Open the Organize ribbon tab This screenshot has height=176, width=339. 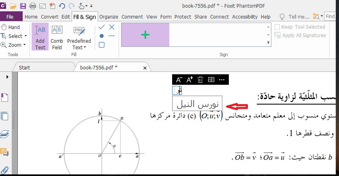[109, 17]
